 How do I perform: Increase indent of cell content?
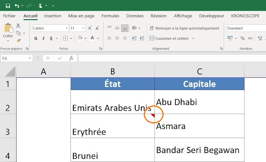[142, 38]
